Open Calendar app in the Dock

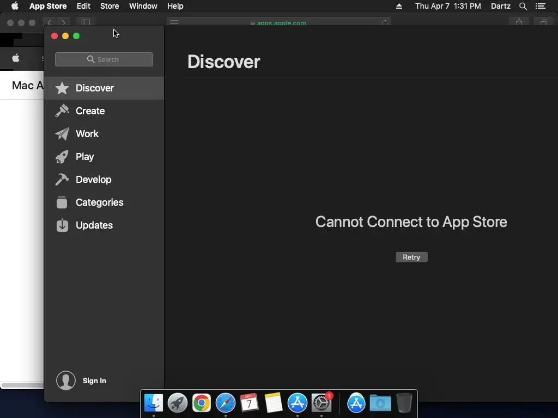pos(249,403)
